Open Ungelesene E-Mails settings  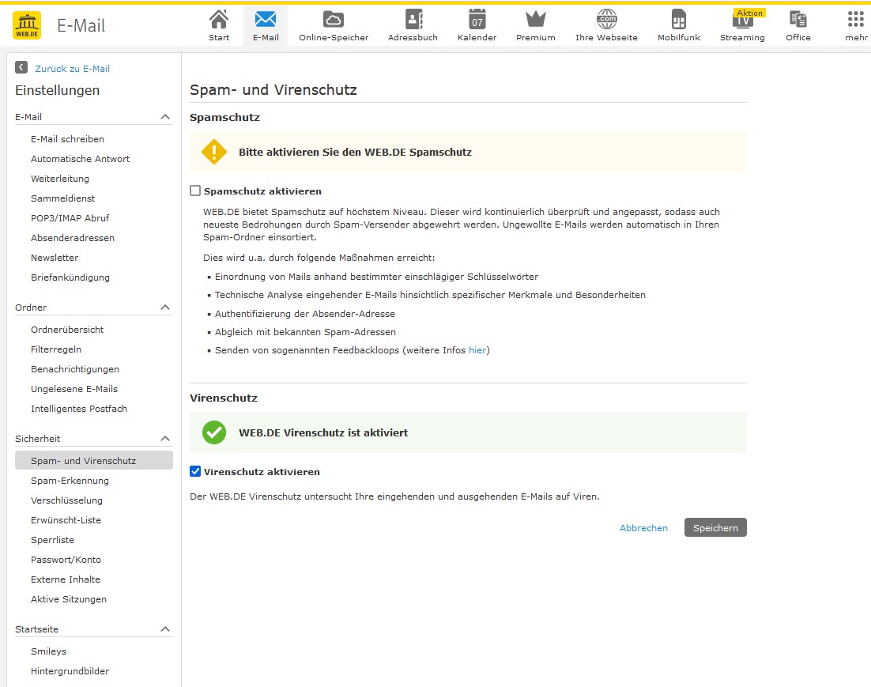click(x=74, y=389)
